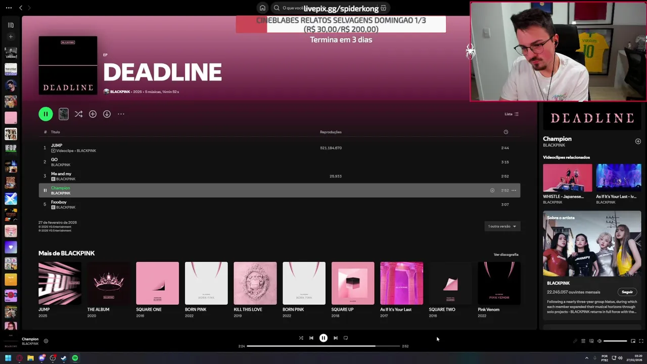Follow BLACKPINK with the Seguir button
The height and width of the screenshot is (364, 647).
(x=627, y=292)
